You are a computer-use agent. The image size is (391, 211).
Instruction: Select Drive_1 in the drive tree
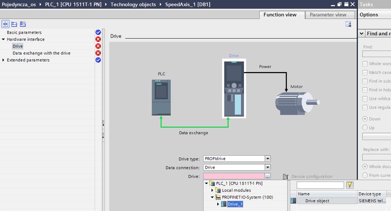[235, 204]
